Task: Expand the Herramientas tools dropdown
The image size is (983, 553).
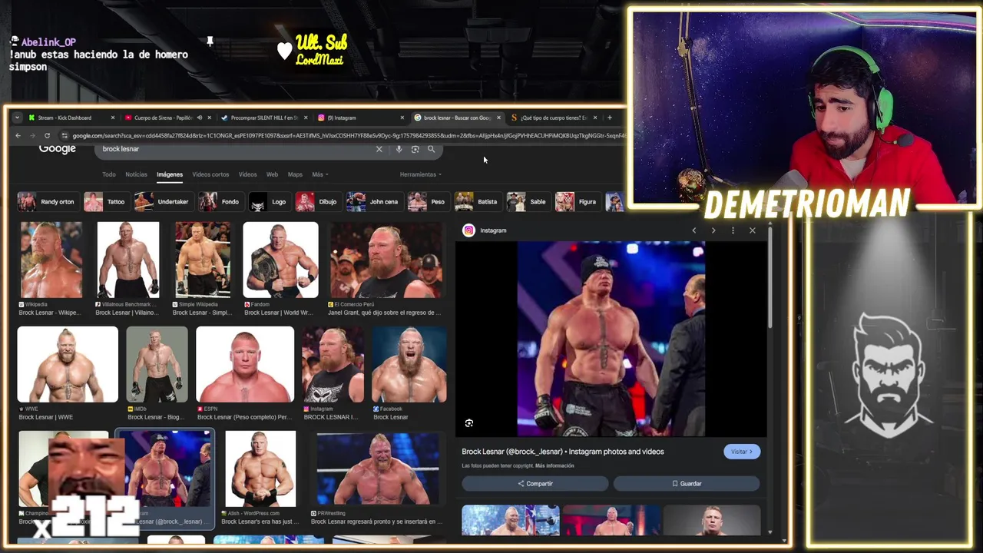Action: pyautogui.click(x=420, y=174)
